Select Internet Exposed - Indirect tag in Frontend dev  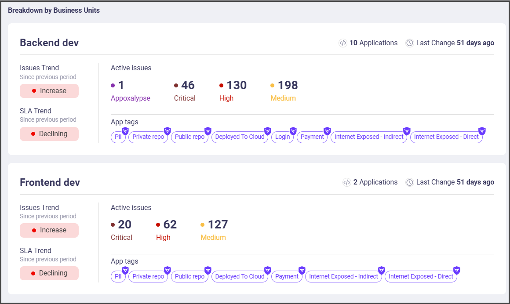pyautogui.click(x=343, y=277)
